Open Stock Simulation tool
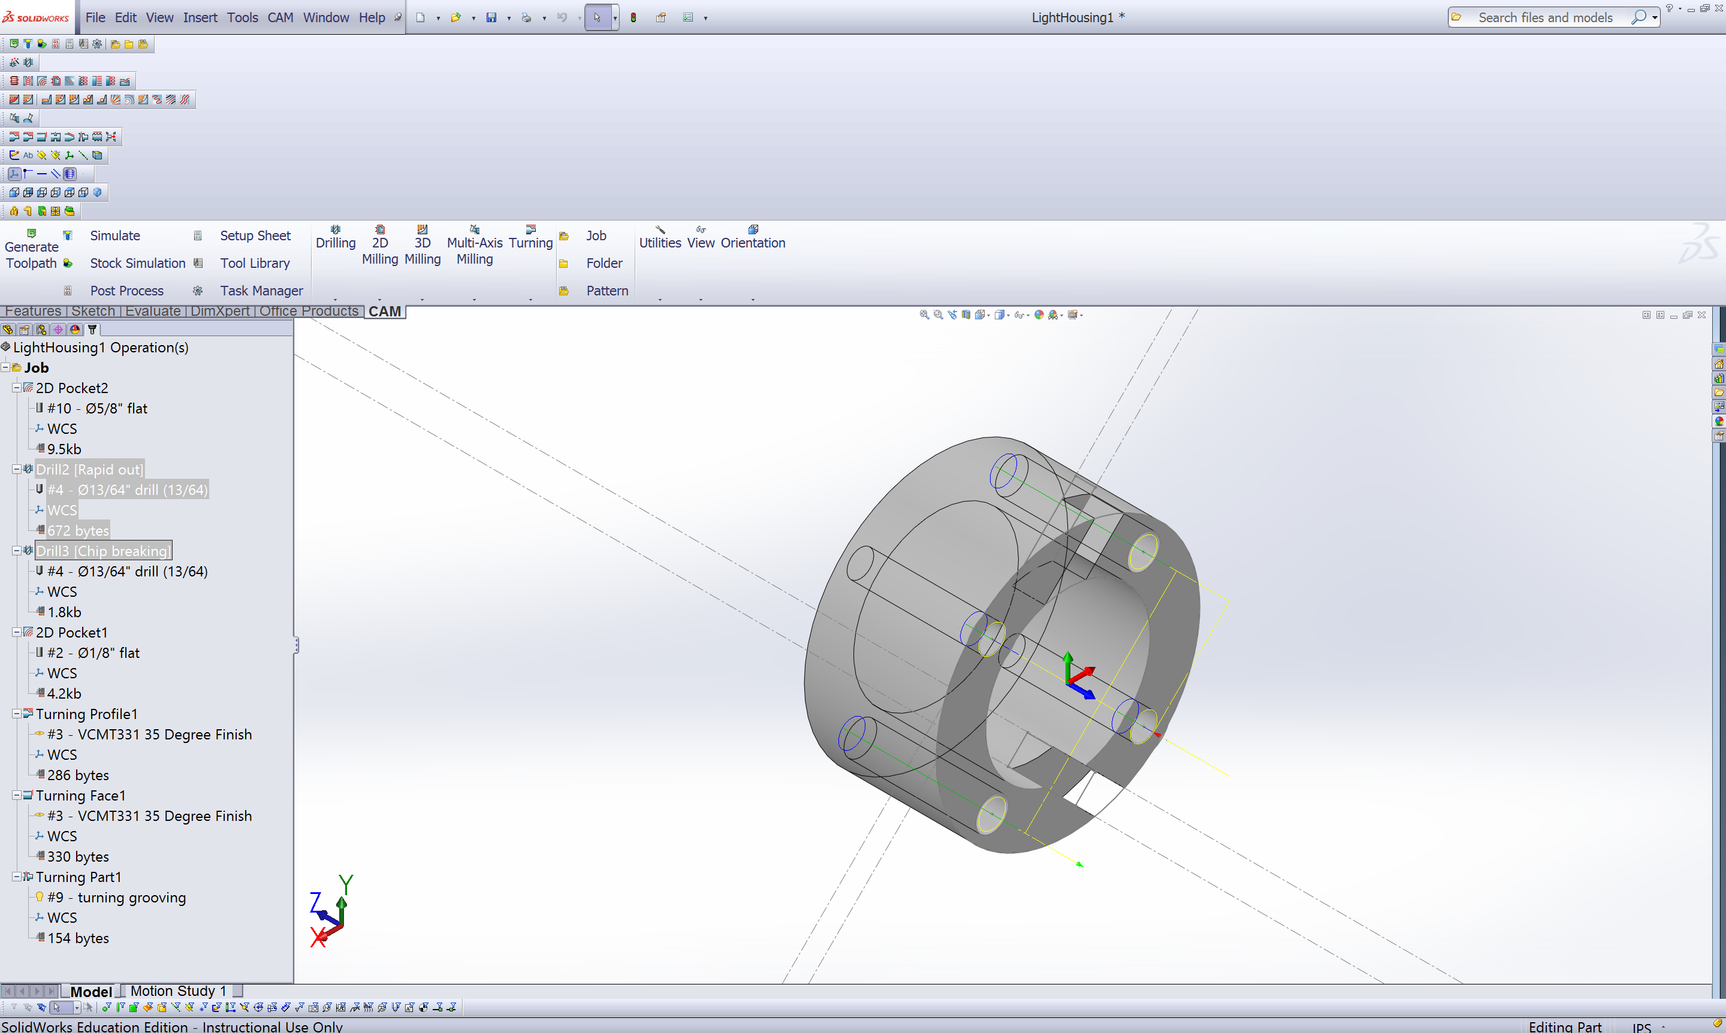This screenshot has width=1726, height=1033. [x=135, y=262]
